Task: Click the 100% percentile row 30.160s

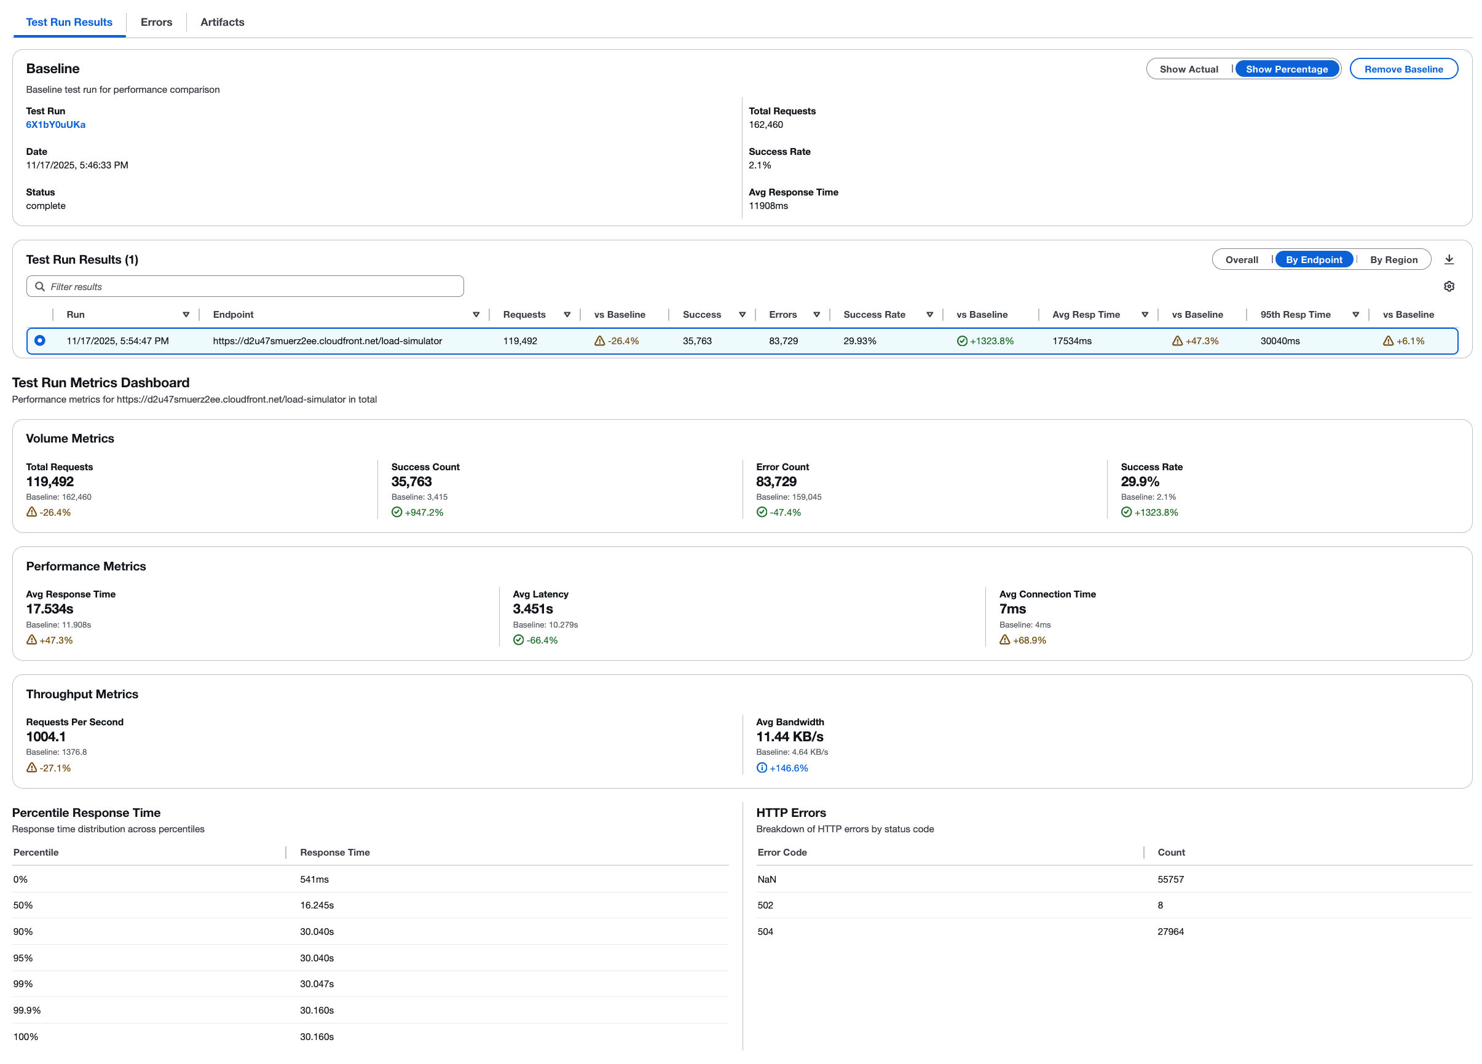Action: 370,1036
